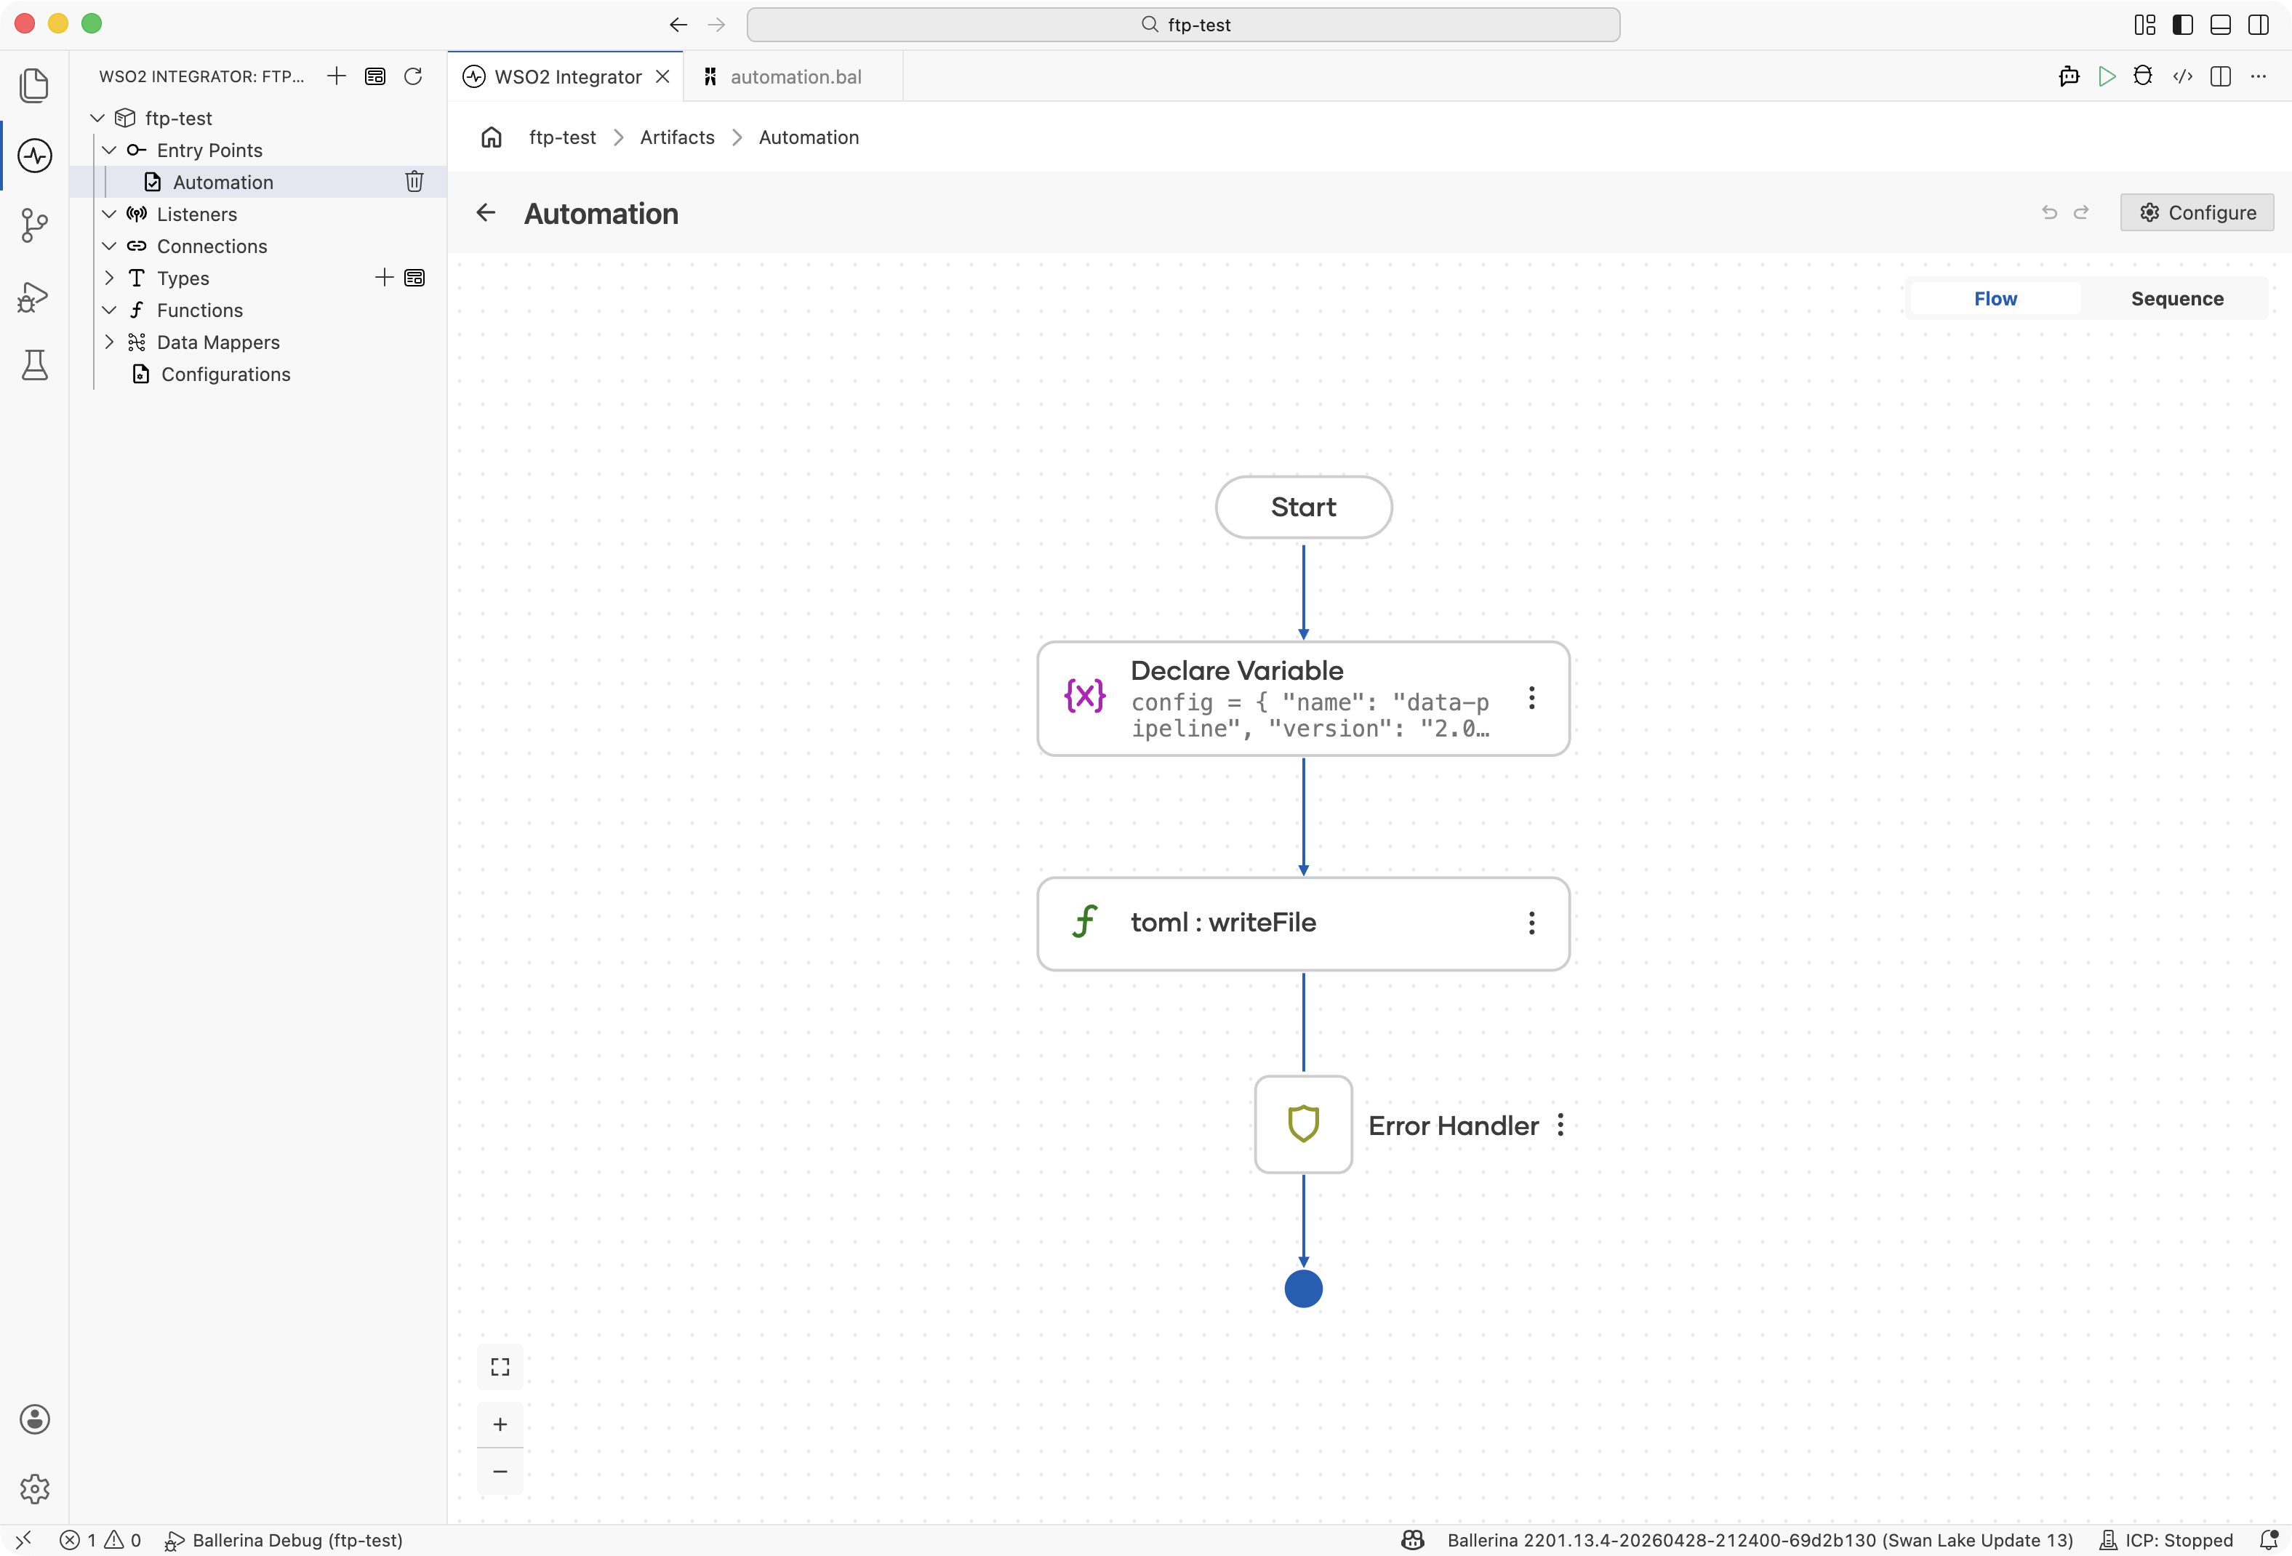The height and width of the screenshot is (1556, 2292).
Task: Split the editor with the split icon
Action: [2221, 77]
